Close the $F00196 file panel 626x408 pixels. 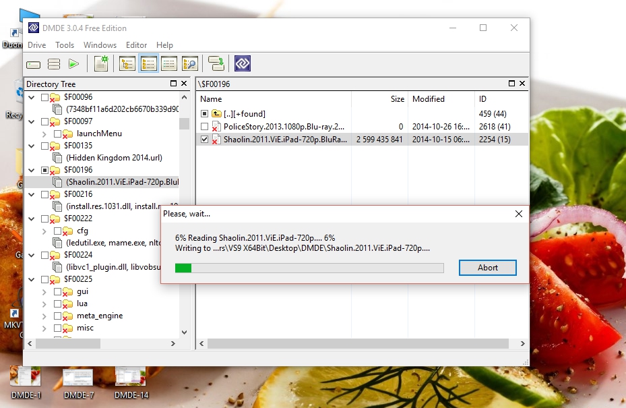(522, 84)
